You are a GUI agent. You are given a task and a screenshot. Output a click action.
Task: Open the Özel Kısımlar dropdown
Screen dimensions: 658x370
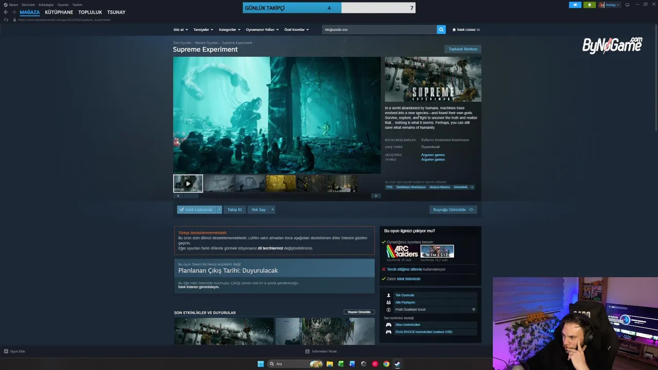(297, 29)
